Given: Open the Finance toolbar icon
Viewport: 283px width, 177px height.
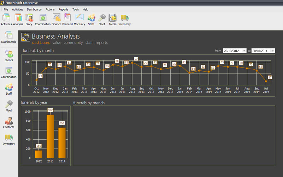Looking at the screenshot, I should (x=57, y=20).
